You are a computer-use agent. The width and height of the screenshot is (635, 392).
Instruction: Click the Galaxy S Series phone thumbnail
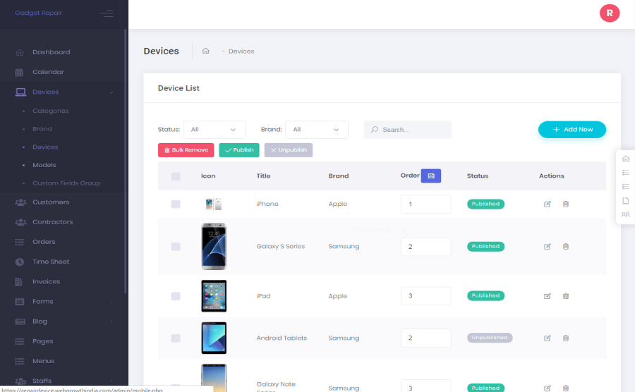214,246
